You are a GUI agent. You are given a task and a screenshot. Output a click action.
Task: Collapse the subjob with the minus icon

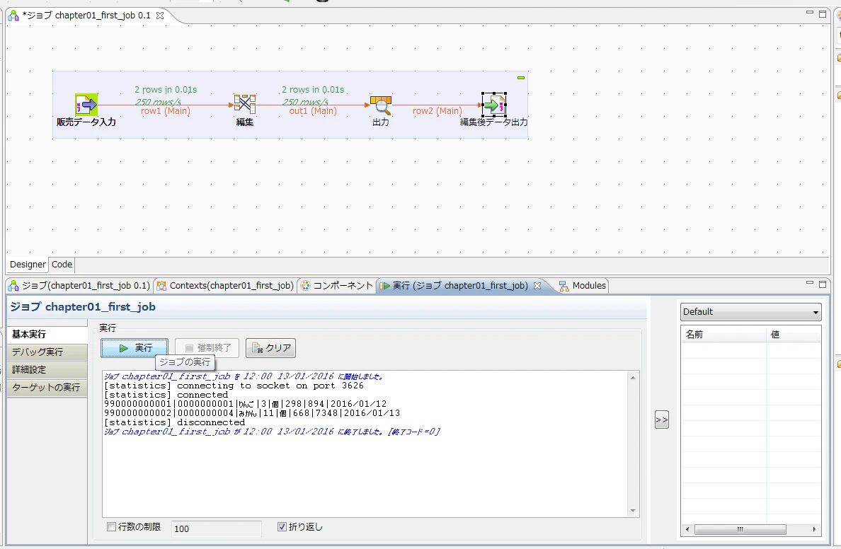(520, 78)
